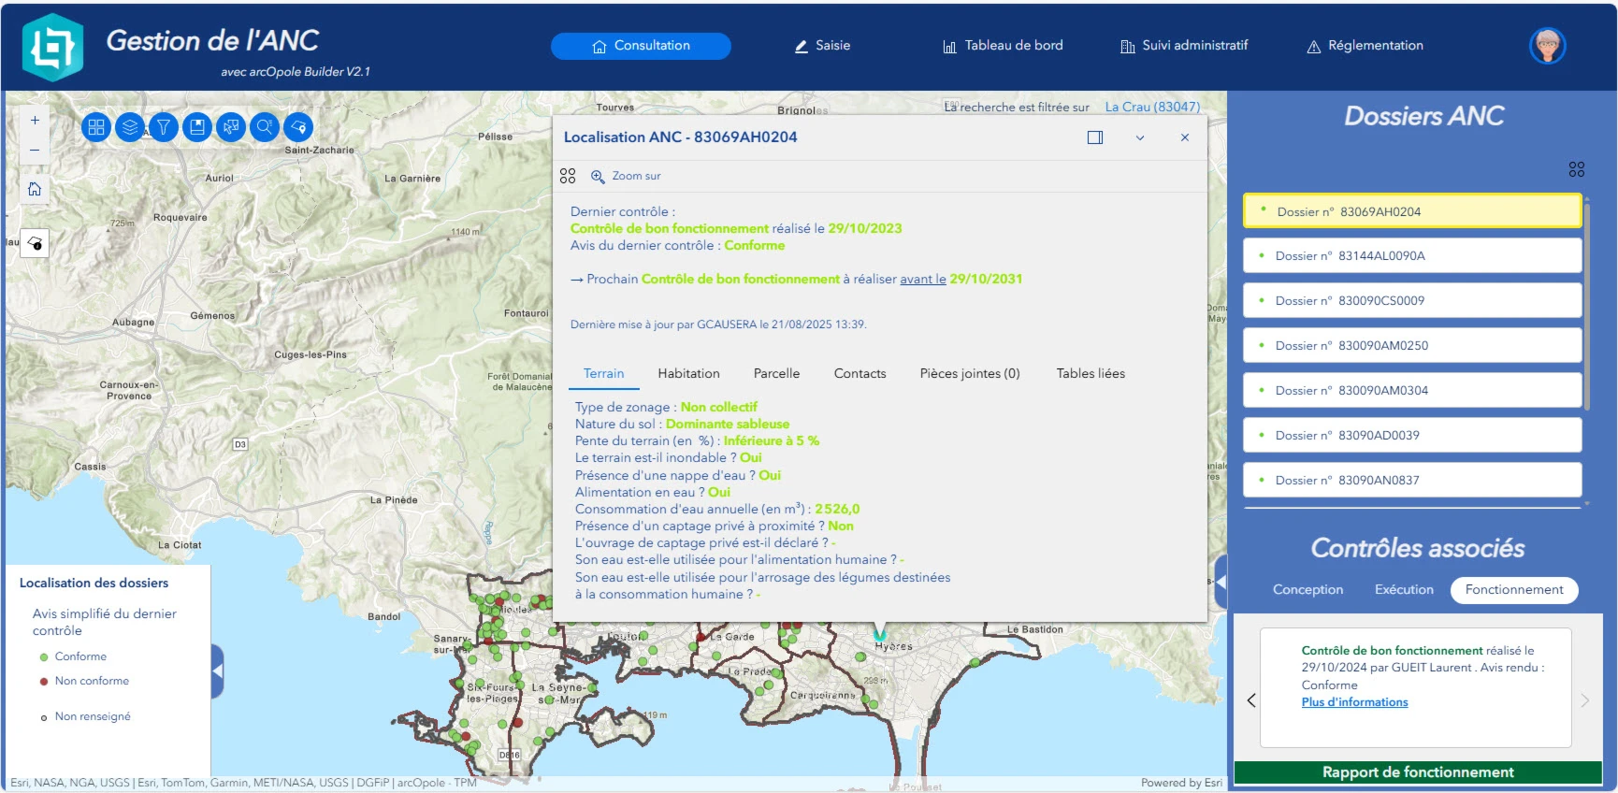Image resolution: width=1618 pixels, height=793 pixels.
Task: Show previous associated control with left chevron
Action: 1251,700
